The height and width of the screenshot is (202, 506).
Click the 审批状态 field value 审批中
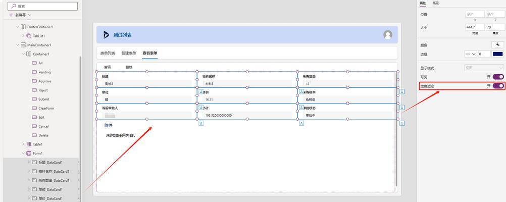[x=347, y=115]
